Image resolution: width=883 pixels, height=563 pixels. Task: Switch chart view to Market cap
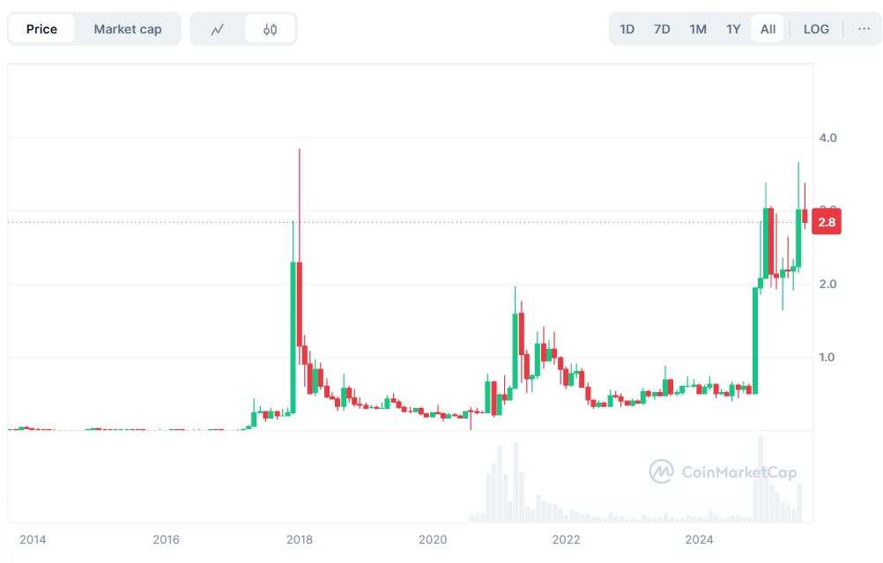coord(128,28)
